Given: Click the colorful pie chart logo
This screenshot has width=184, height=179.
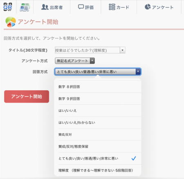Looking at the screenshot, I should coord(11,22).
